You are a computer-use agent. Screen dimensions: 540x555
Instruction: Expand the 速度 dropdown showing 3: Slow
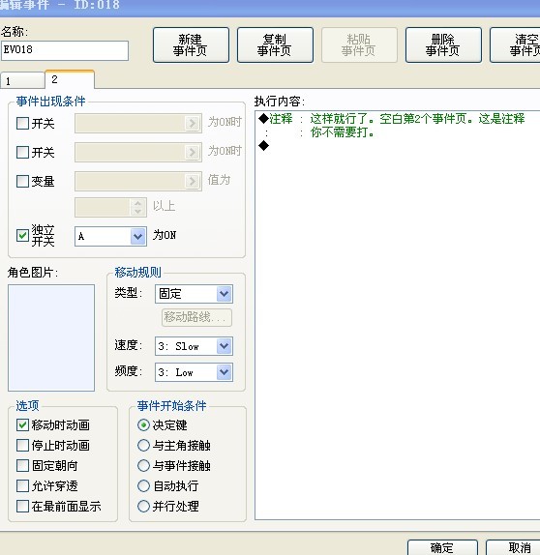pyautogui.click(x=194, y=346)
